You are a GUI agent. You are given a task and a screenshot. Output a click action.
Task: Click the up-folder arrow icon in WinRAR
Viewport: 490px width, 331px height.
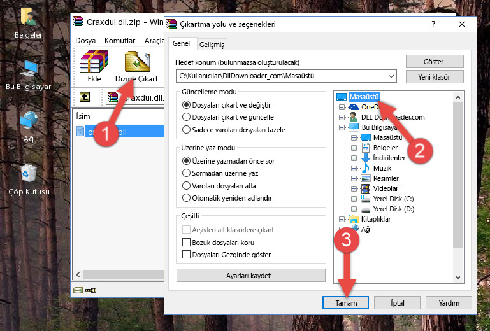click(85, 97)
